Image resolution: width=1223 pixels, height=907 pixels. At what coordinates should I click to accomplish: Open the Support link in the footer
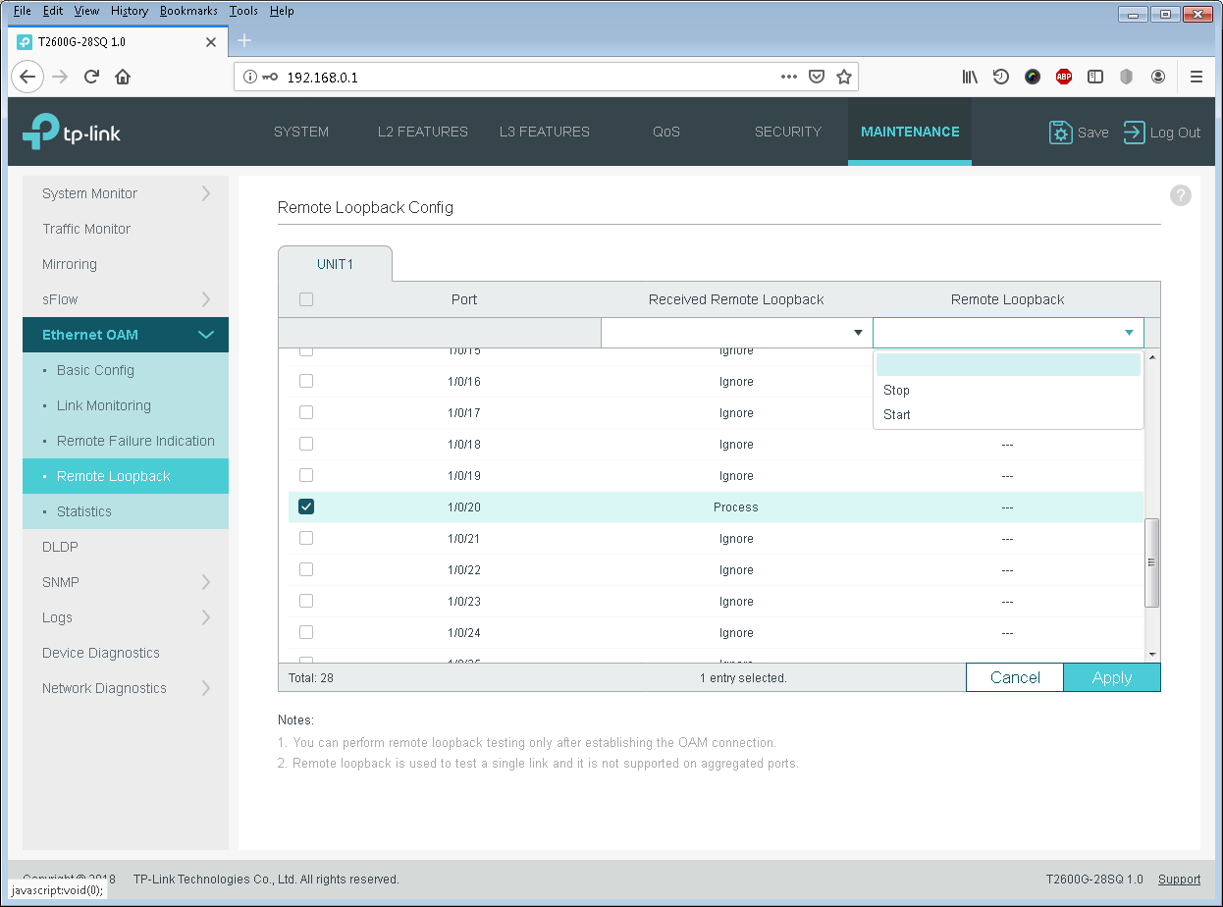point(1179,880)
